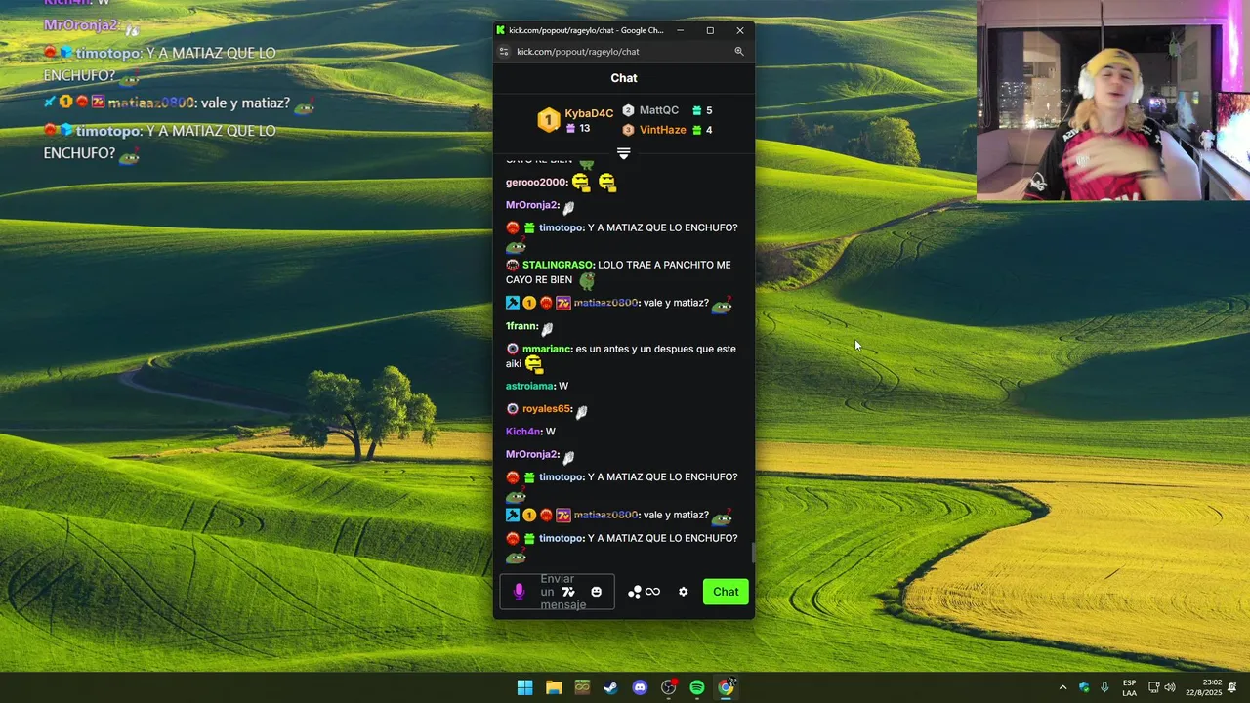Click the last timotopo username in chat
The width and height of the screenshot is (1250, 703).
[562, 538]
